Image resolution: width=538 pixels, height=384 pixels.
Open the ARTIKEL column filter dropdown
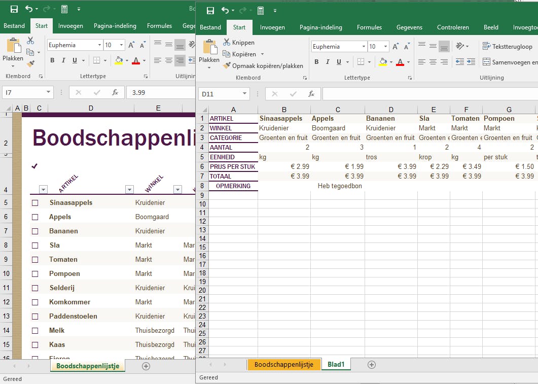tap(43, 190)
